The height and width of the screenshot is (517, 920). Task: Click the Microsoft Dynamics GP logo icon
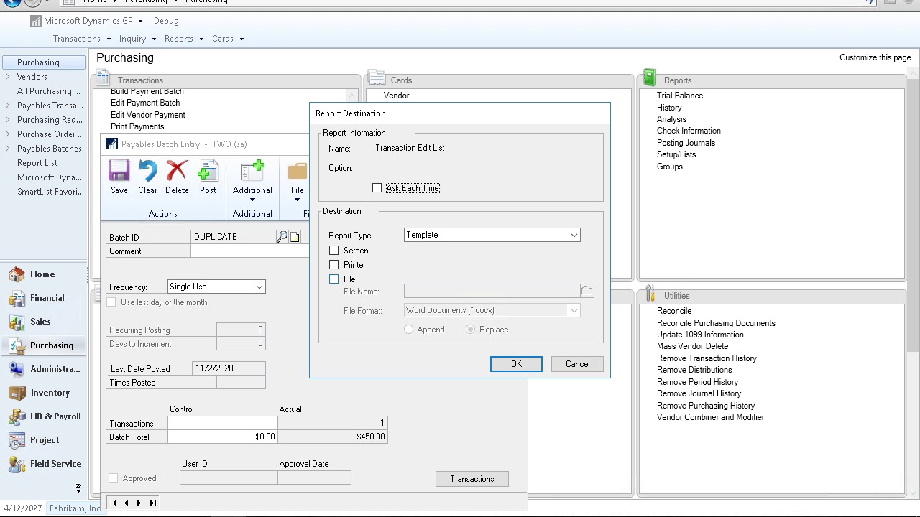[x=35, y=21]
